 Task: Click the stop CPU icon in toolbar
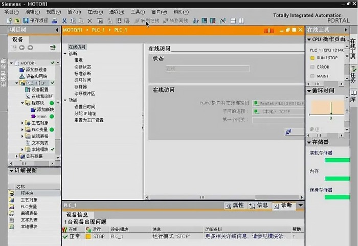[213, 21]
